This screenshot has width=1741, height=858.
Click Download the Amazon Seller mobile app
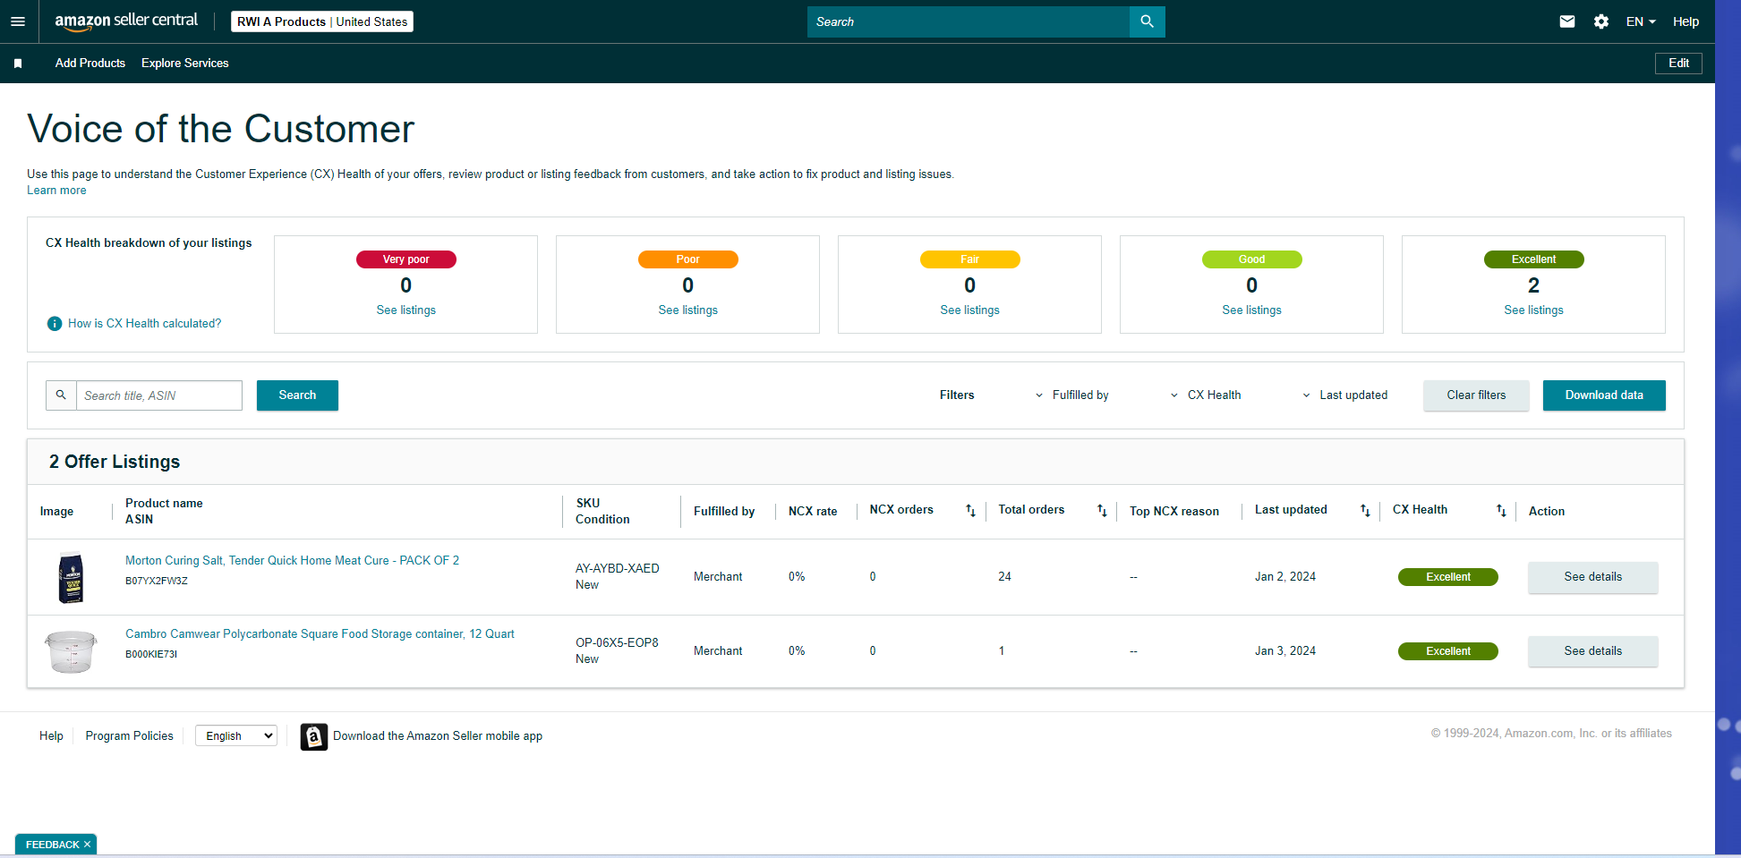click(438, 736)
